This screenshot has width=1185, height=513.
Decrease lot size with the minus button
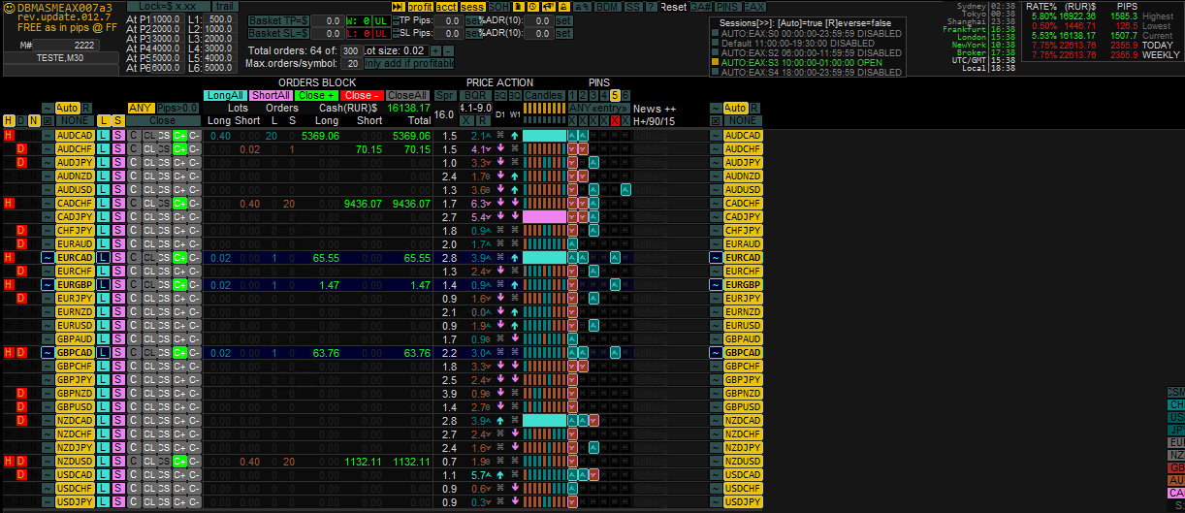click(448, 50)
